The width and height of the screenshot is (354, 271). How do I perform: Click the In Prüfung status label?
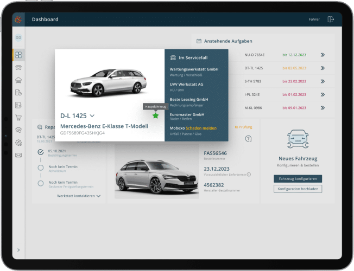pos(243,127)
